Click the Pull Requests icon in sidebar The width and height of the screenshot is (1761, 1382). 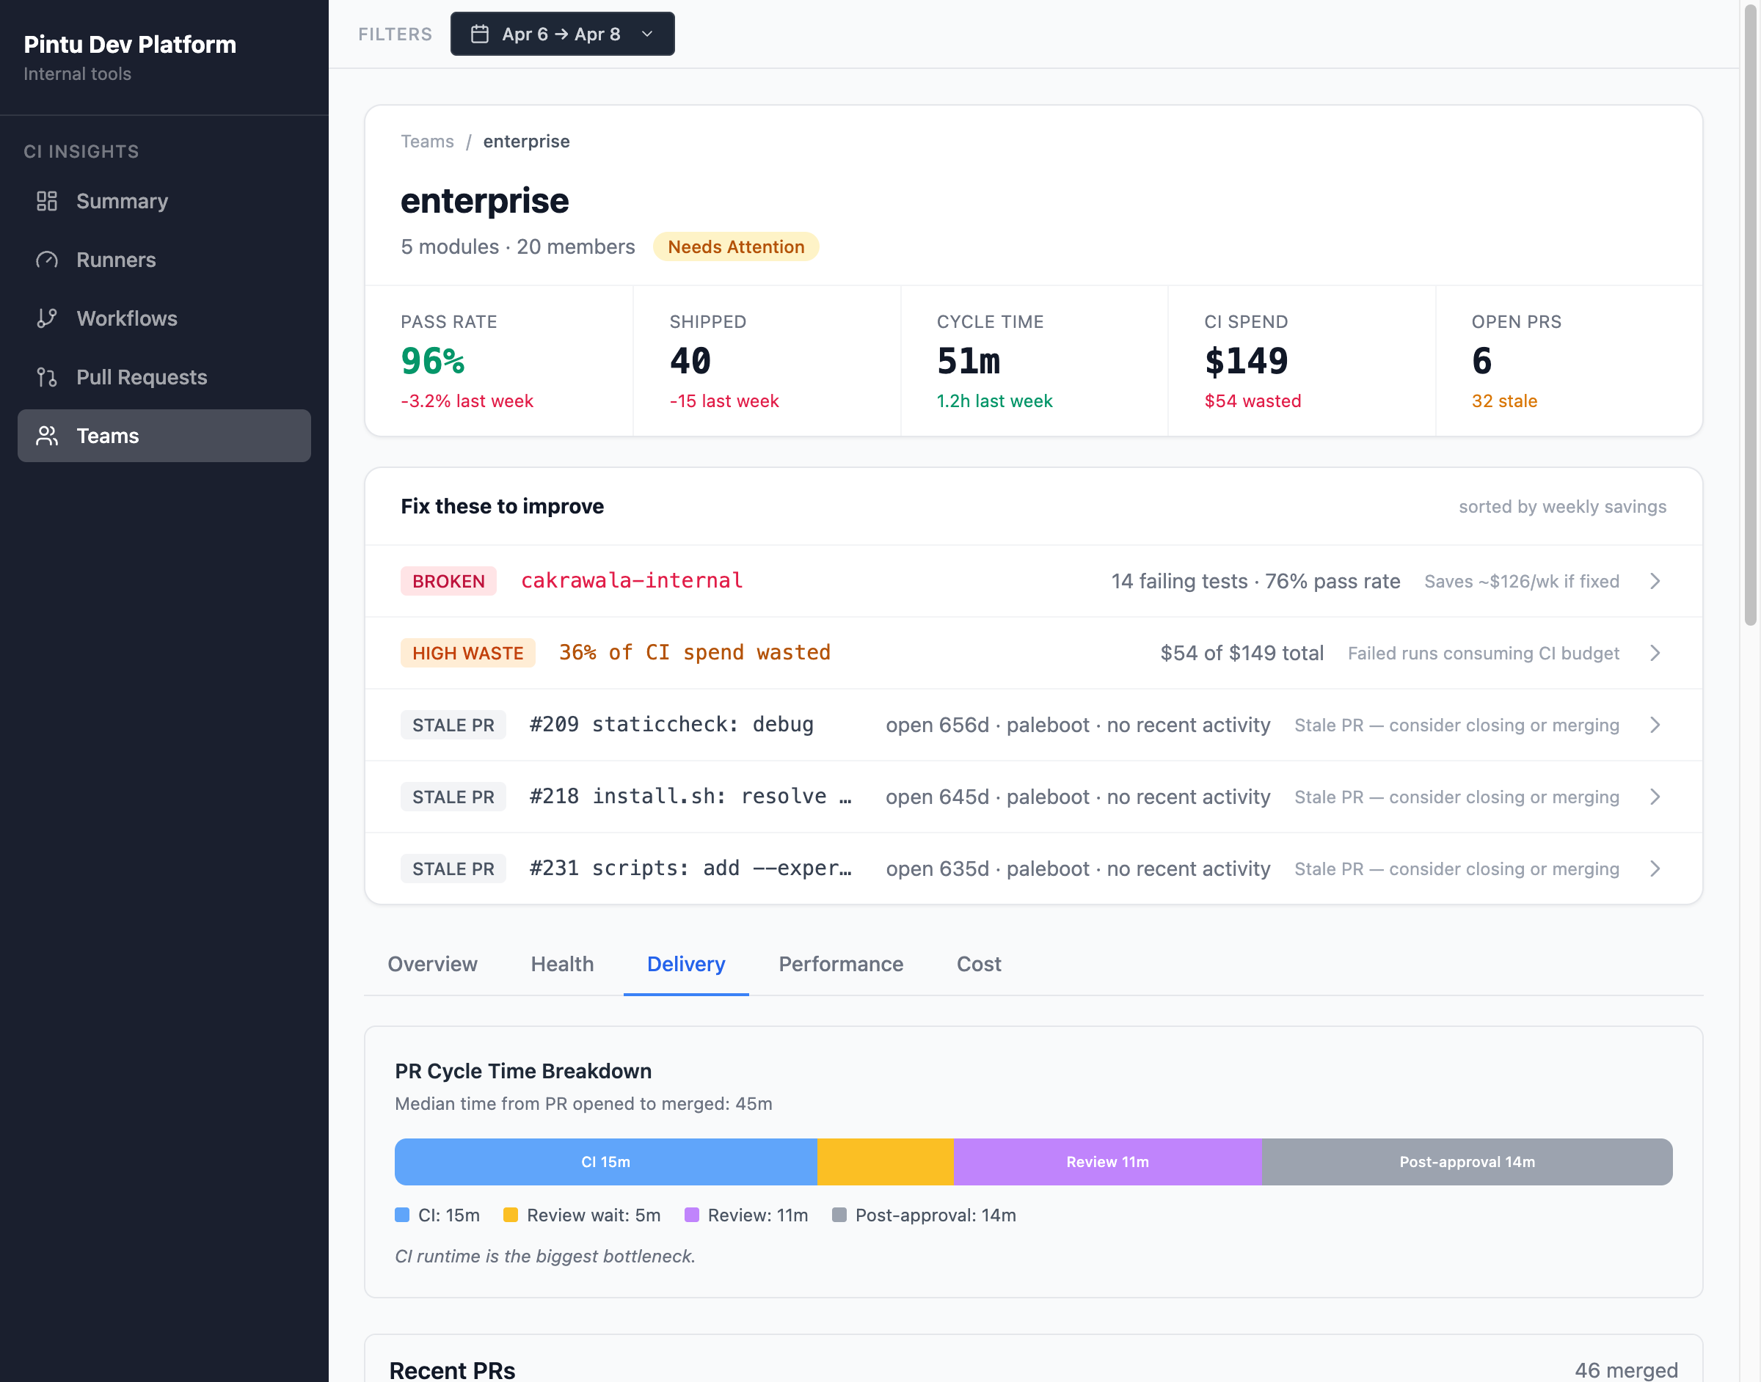pyautogui.click(x=47, y=377)
